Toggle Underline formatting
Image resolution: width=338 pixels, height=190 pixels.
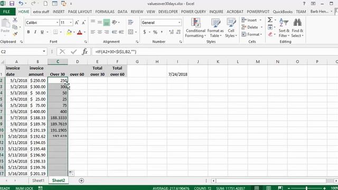(x=42, y=32)
